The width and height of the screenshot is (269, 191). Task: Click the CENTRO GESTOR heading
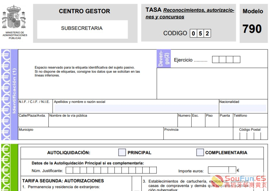coord(84,11)
